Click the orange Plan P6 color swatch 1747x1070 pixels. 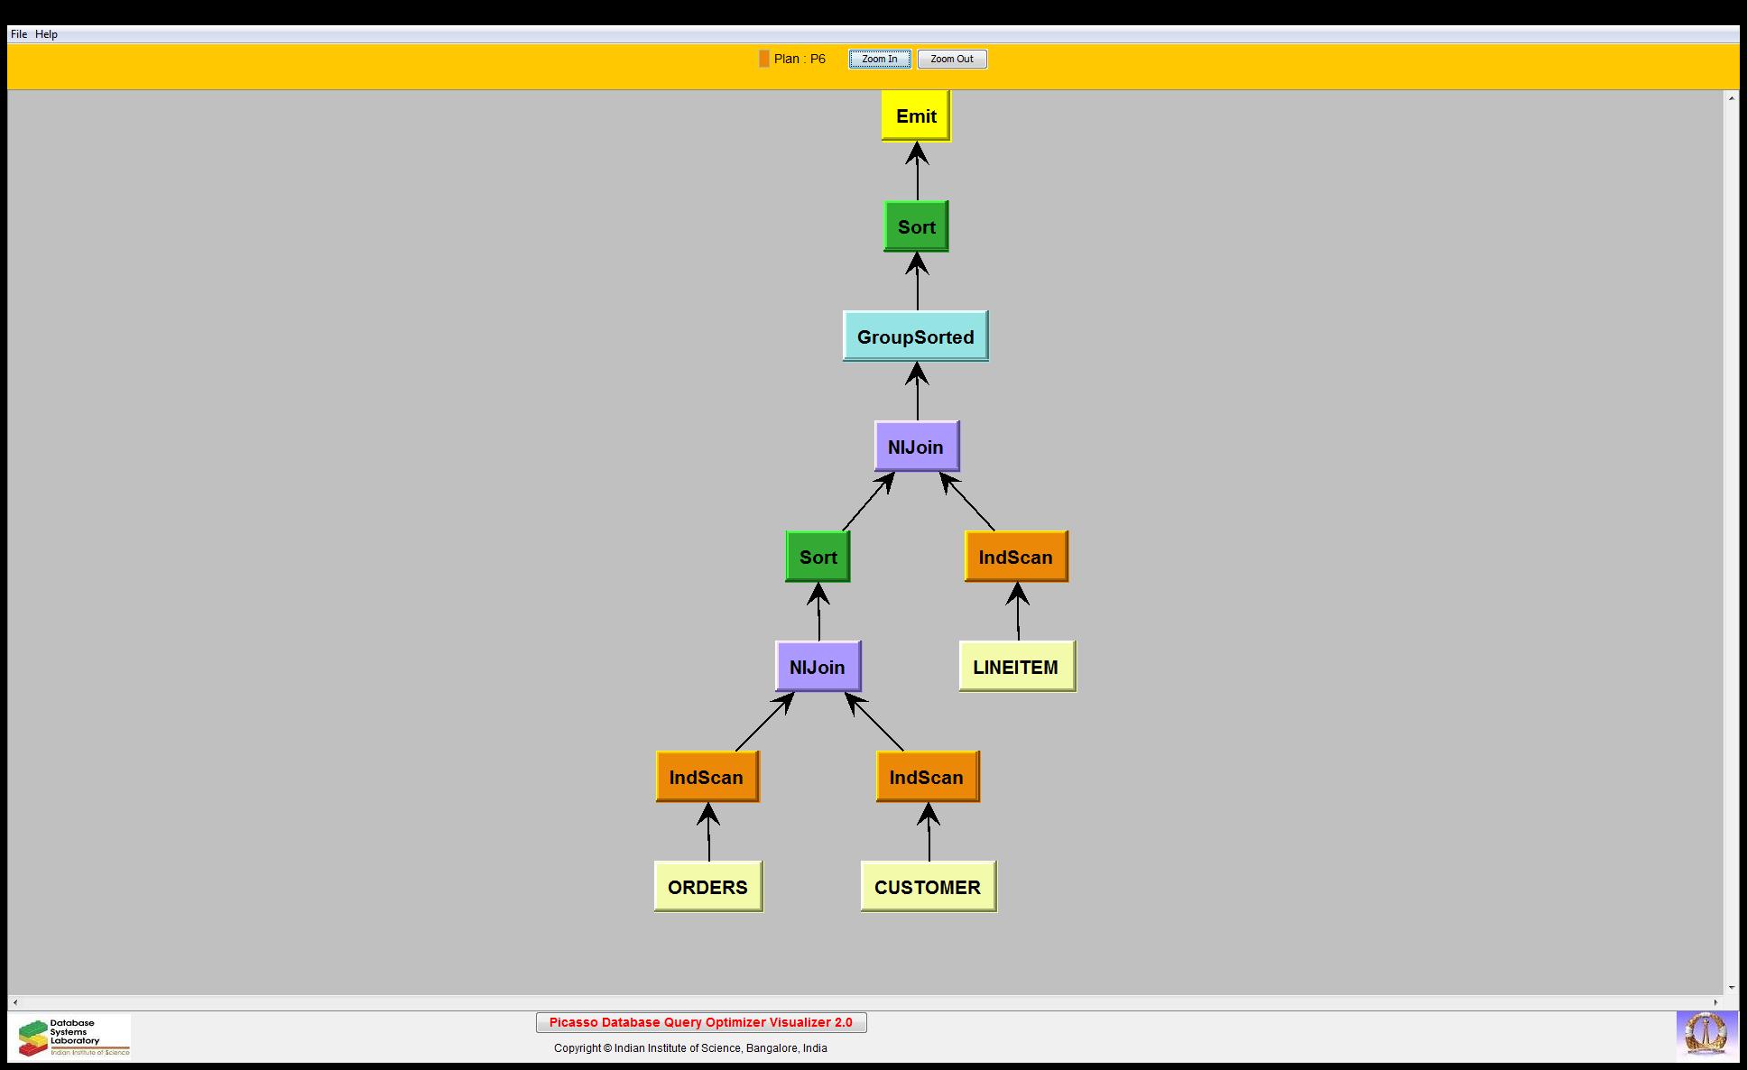764,59
